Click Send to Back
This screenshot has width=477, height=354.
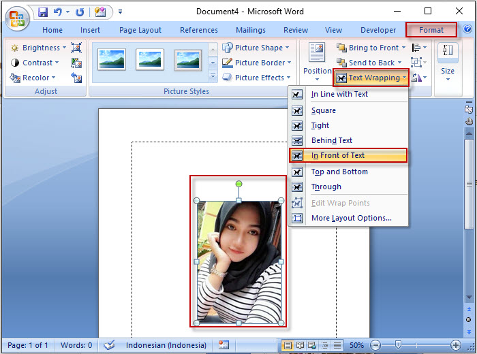click(x=369, y=63)
